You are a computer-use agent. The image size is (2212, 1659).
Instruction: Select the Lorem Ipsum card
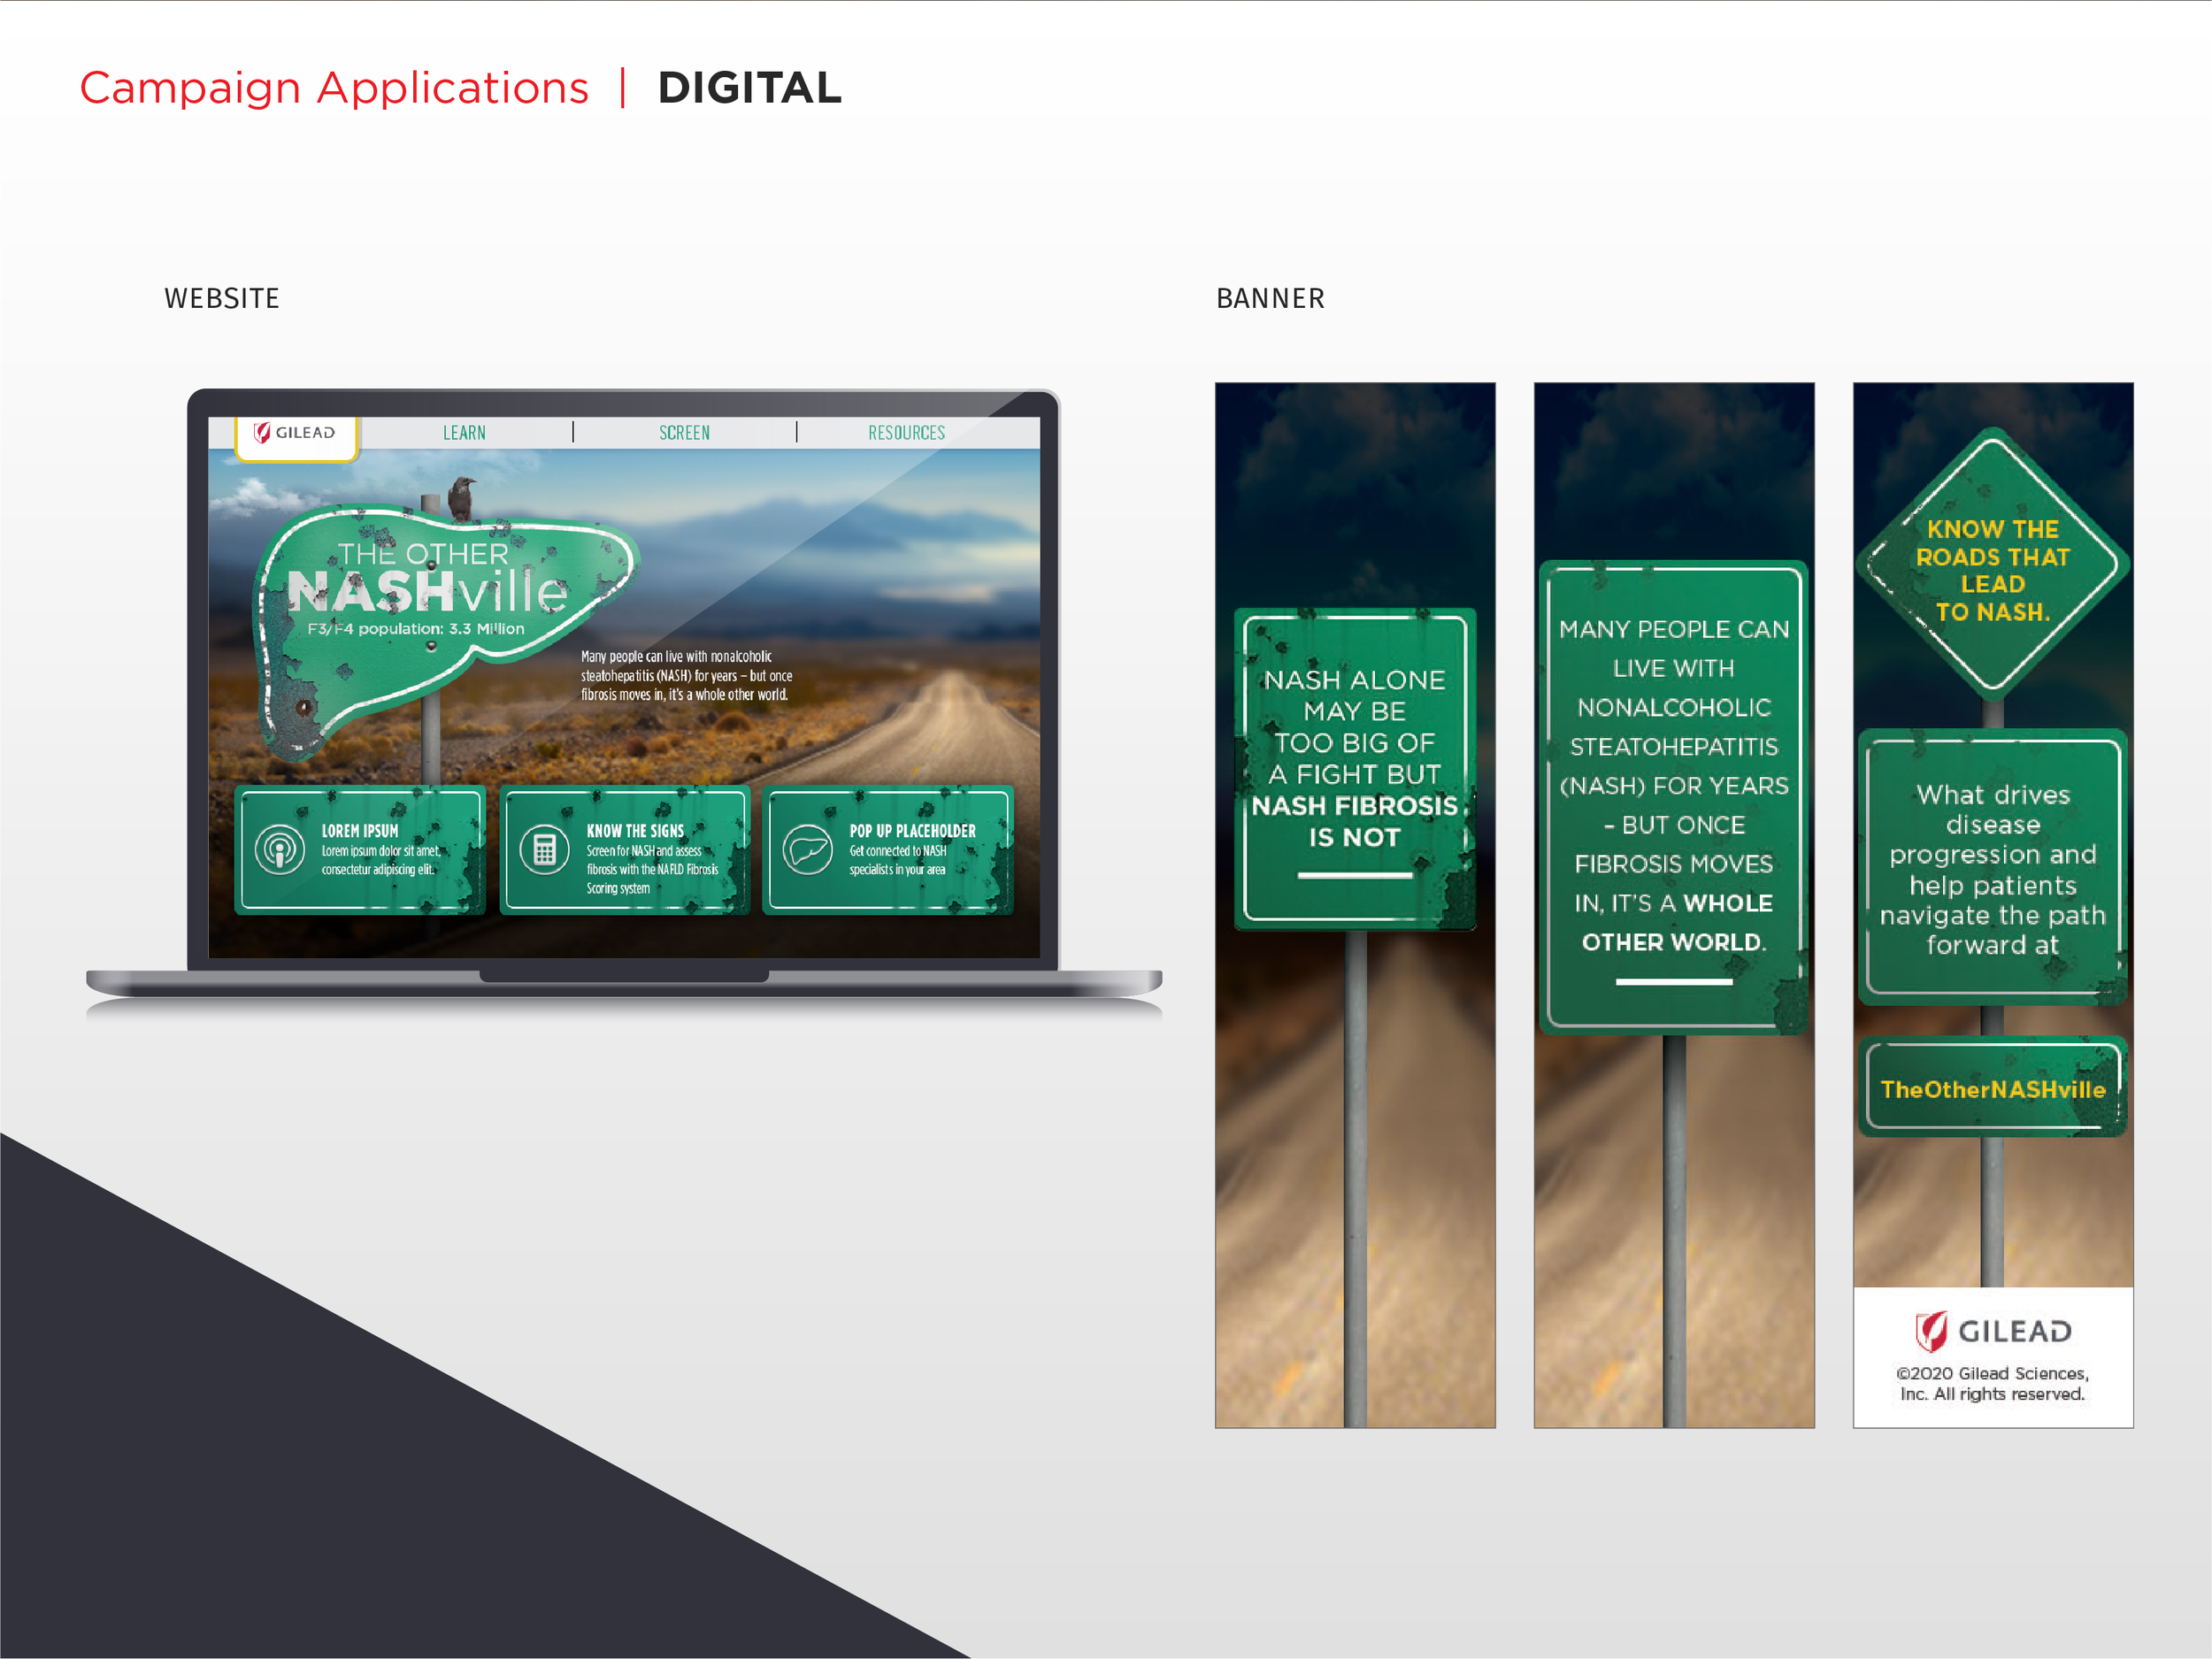click(360, 850)
